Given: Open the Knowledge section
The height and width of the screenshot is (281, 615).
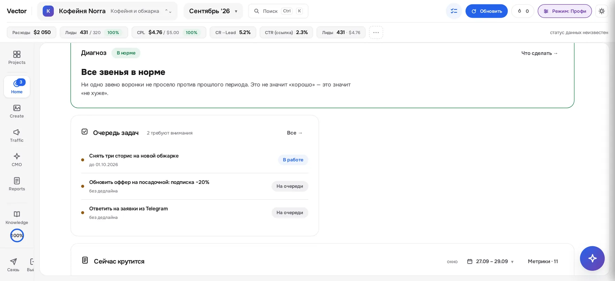Looking at the screenshot, I should tap(17, 217).
